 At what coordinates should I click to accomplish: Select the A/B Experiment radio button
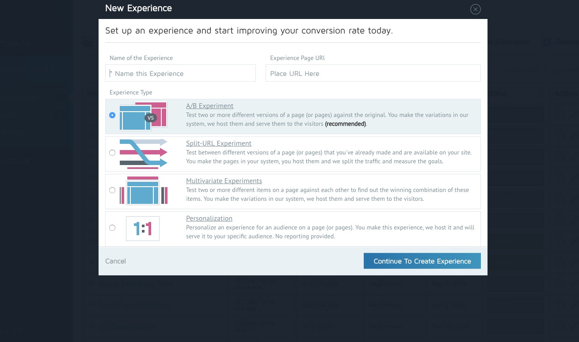pyautogui.click(x=112, y=115)
